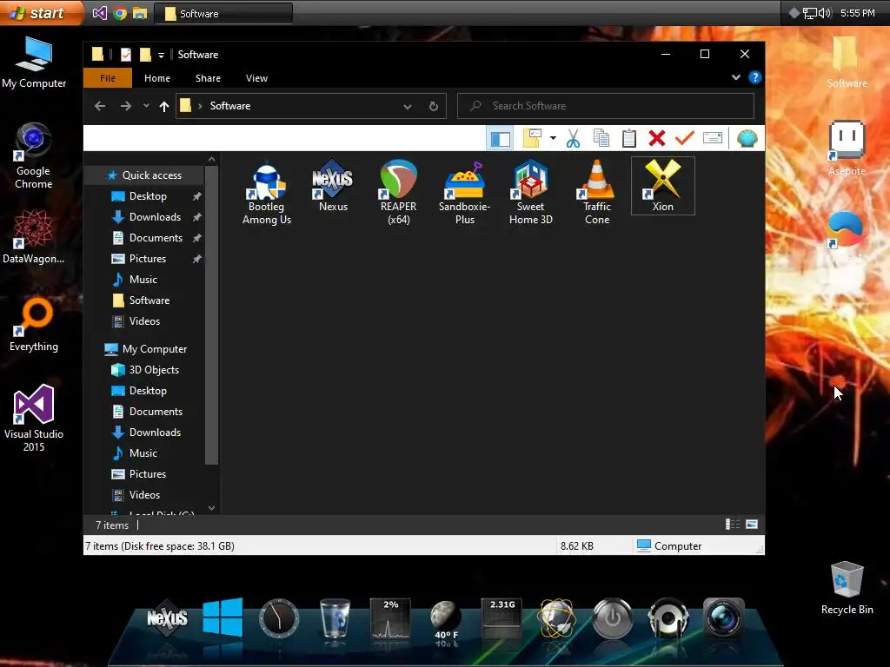Toggle the navigation pane button in toolbar
Image resolution: width=890 pixels, height=667 pixels.
click(x=500, y=138)
